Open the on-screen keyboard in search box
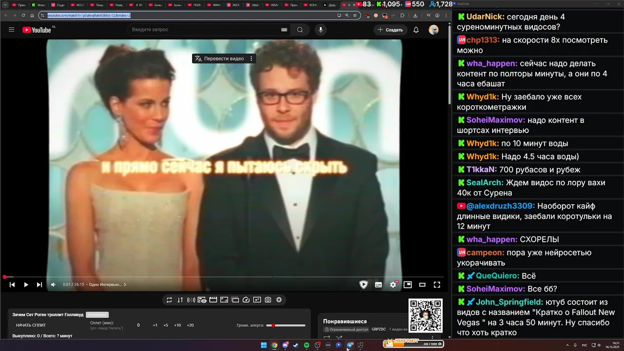 point(284,30)
